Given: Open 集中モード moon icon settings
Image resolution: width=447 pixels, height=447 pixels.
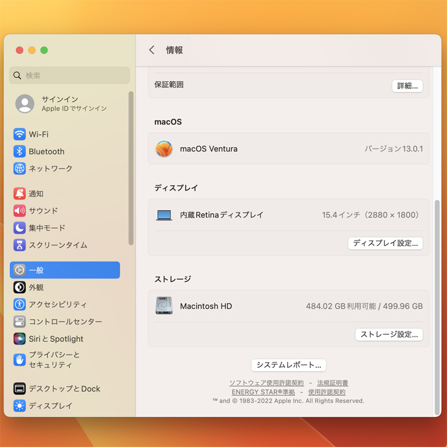Looking at the screenshot, I should [x=20, y=228].
